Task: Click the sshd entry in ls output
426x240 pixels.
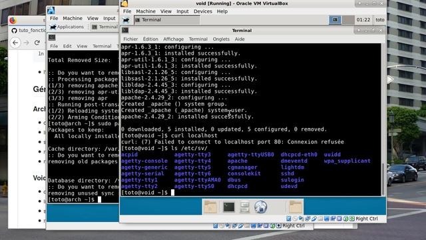Action: coord(288,173)
